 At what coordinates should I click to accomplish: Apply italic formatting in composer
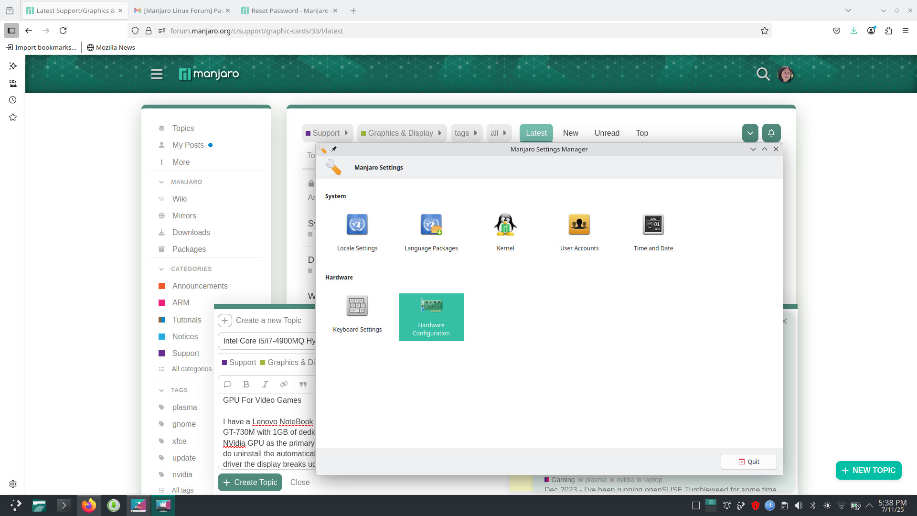pyautogui.click(x=265, y=384)
